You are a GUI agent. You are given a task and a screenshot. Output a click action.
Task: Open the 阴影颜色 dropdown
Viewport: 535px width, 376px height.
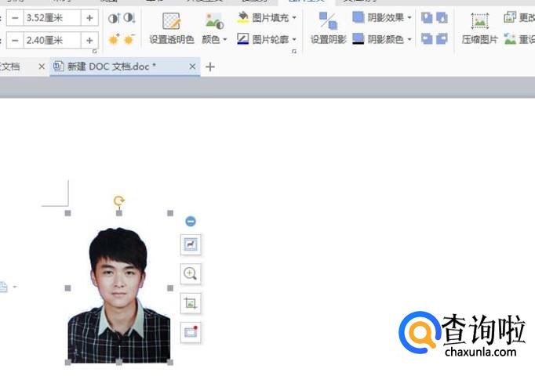(382, 39)
